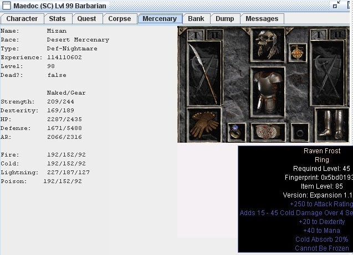Open the Bank tab

click(x=196, y=19)
